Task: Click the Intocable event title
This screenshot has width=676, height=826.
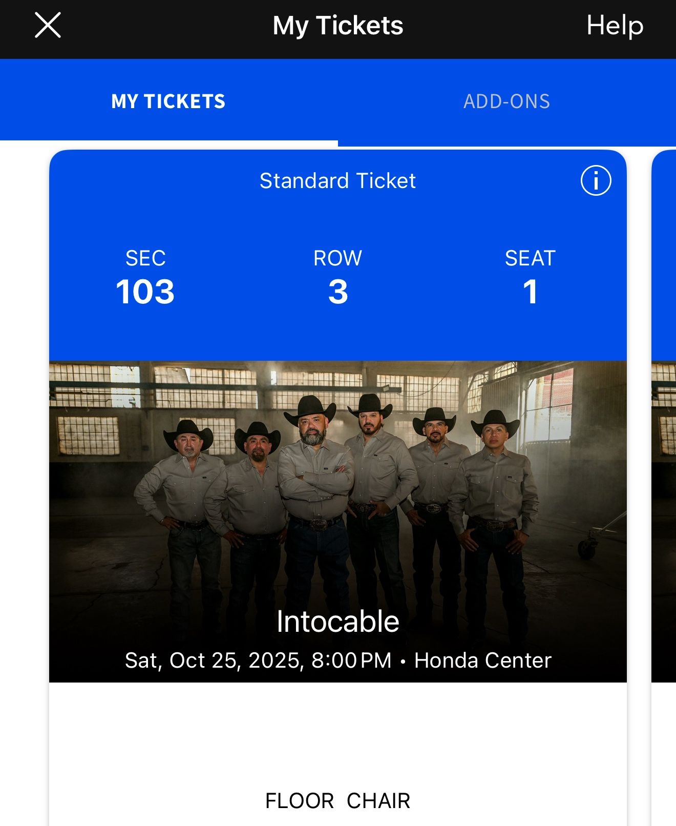Action: tap(338, 622)
